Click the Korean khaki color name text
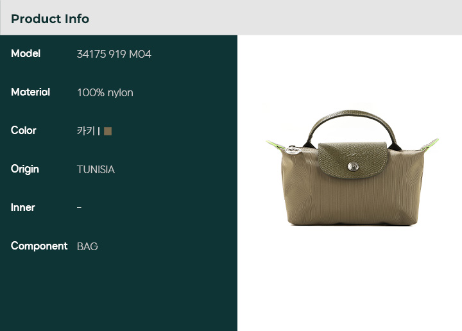This screenshot has height=331, width=462. (85, 131)
